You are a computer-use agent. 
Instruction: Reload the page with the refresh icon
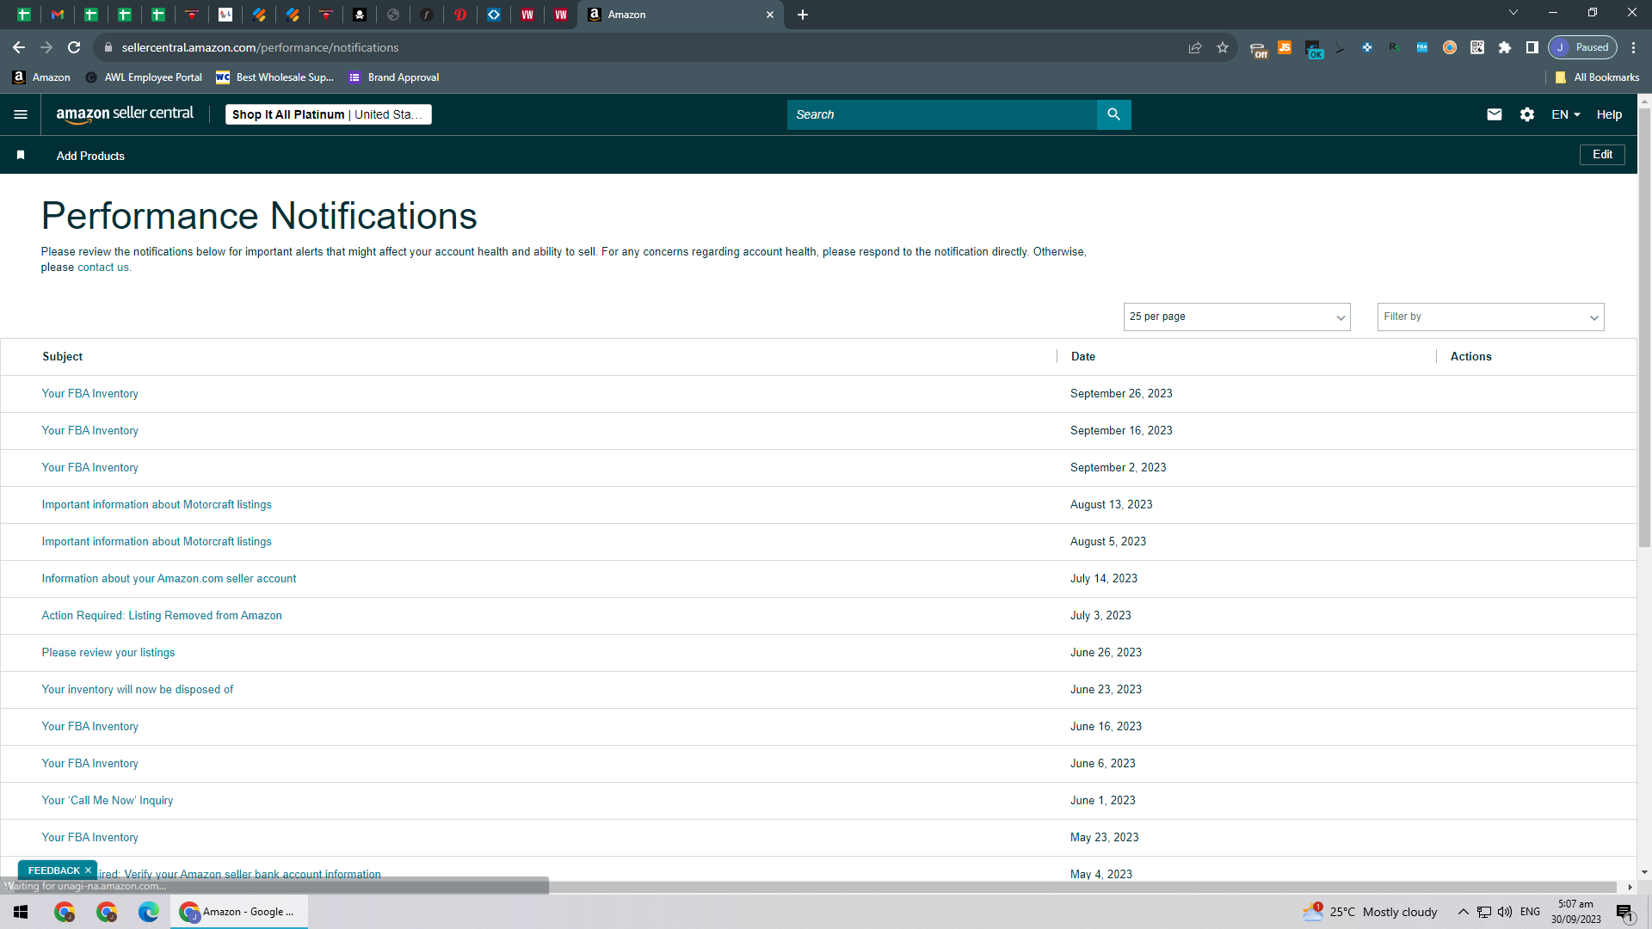pos(75,47)
